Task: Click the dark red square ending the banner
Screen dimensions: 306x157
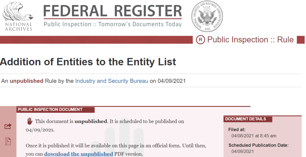Action: [300, 40]
